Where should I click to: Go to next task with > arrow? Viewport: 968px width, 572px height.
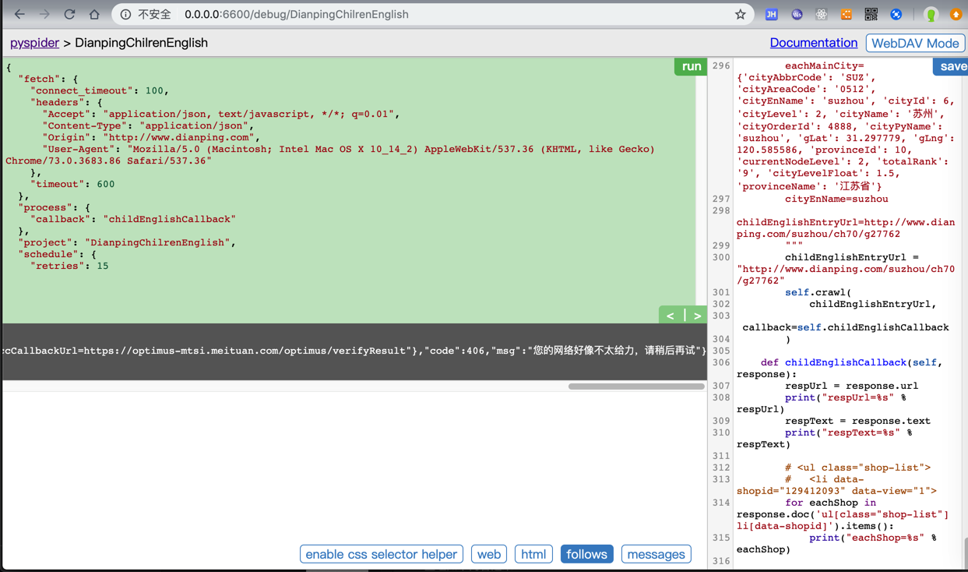click(x=697, y=315)
